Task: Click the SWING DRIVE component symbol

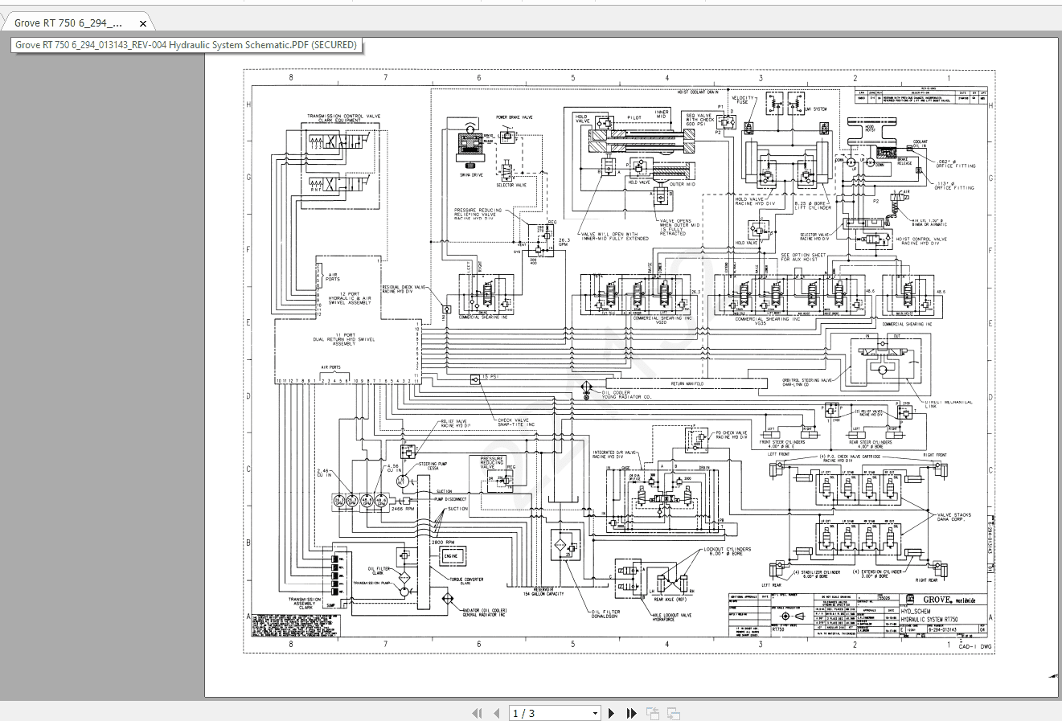Action: [469, 143]
